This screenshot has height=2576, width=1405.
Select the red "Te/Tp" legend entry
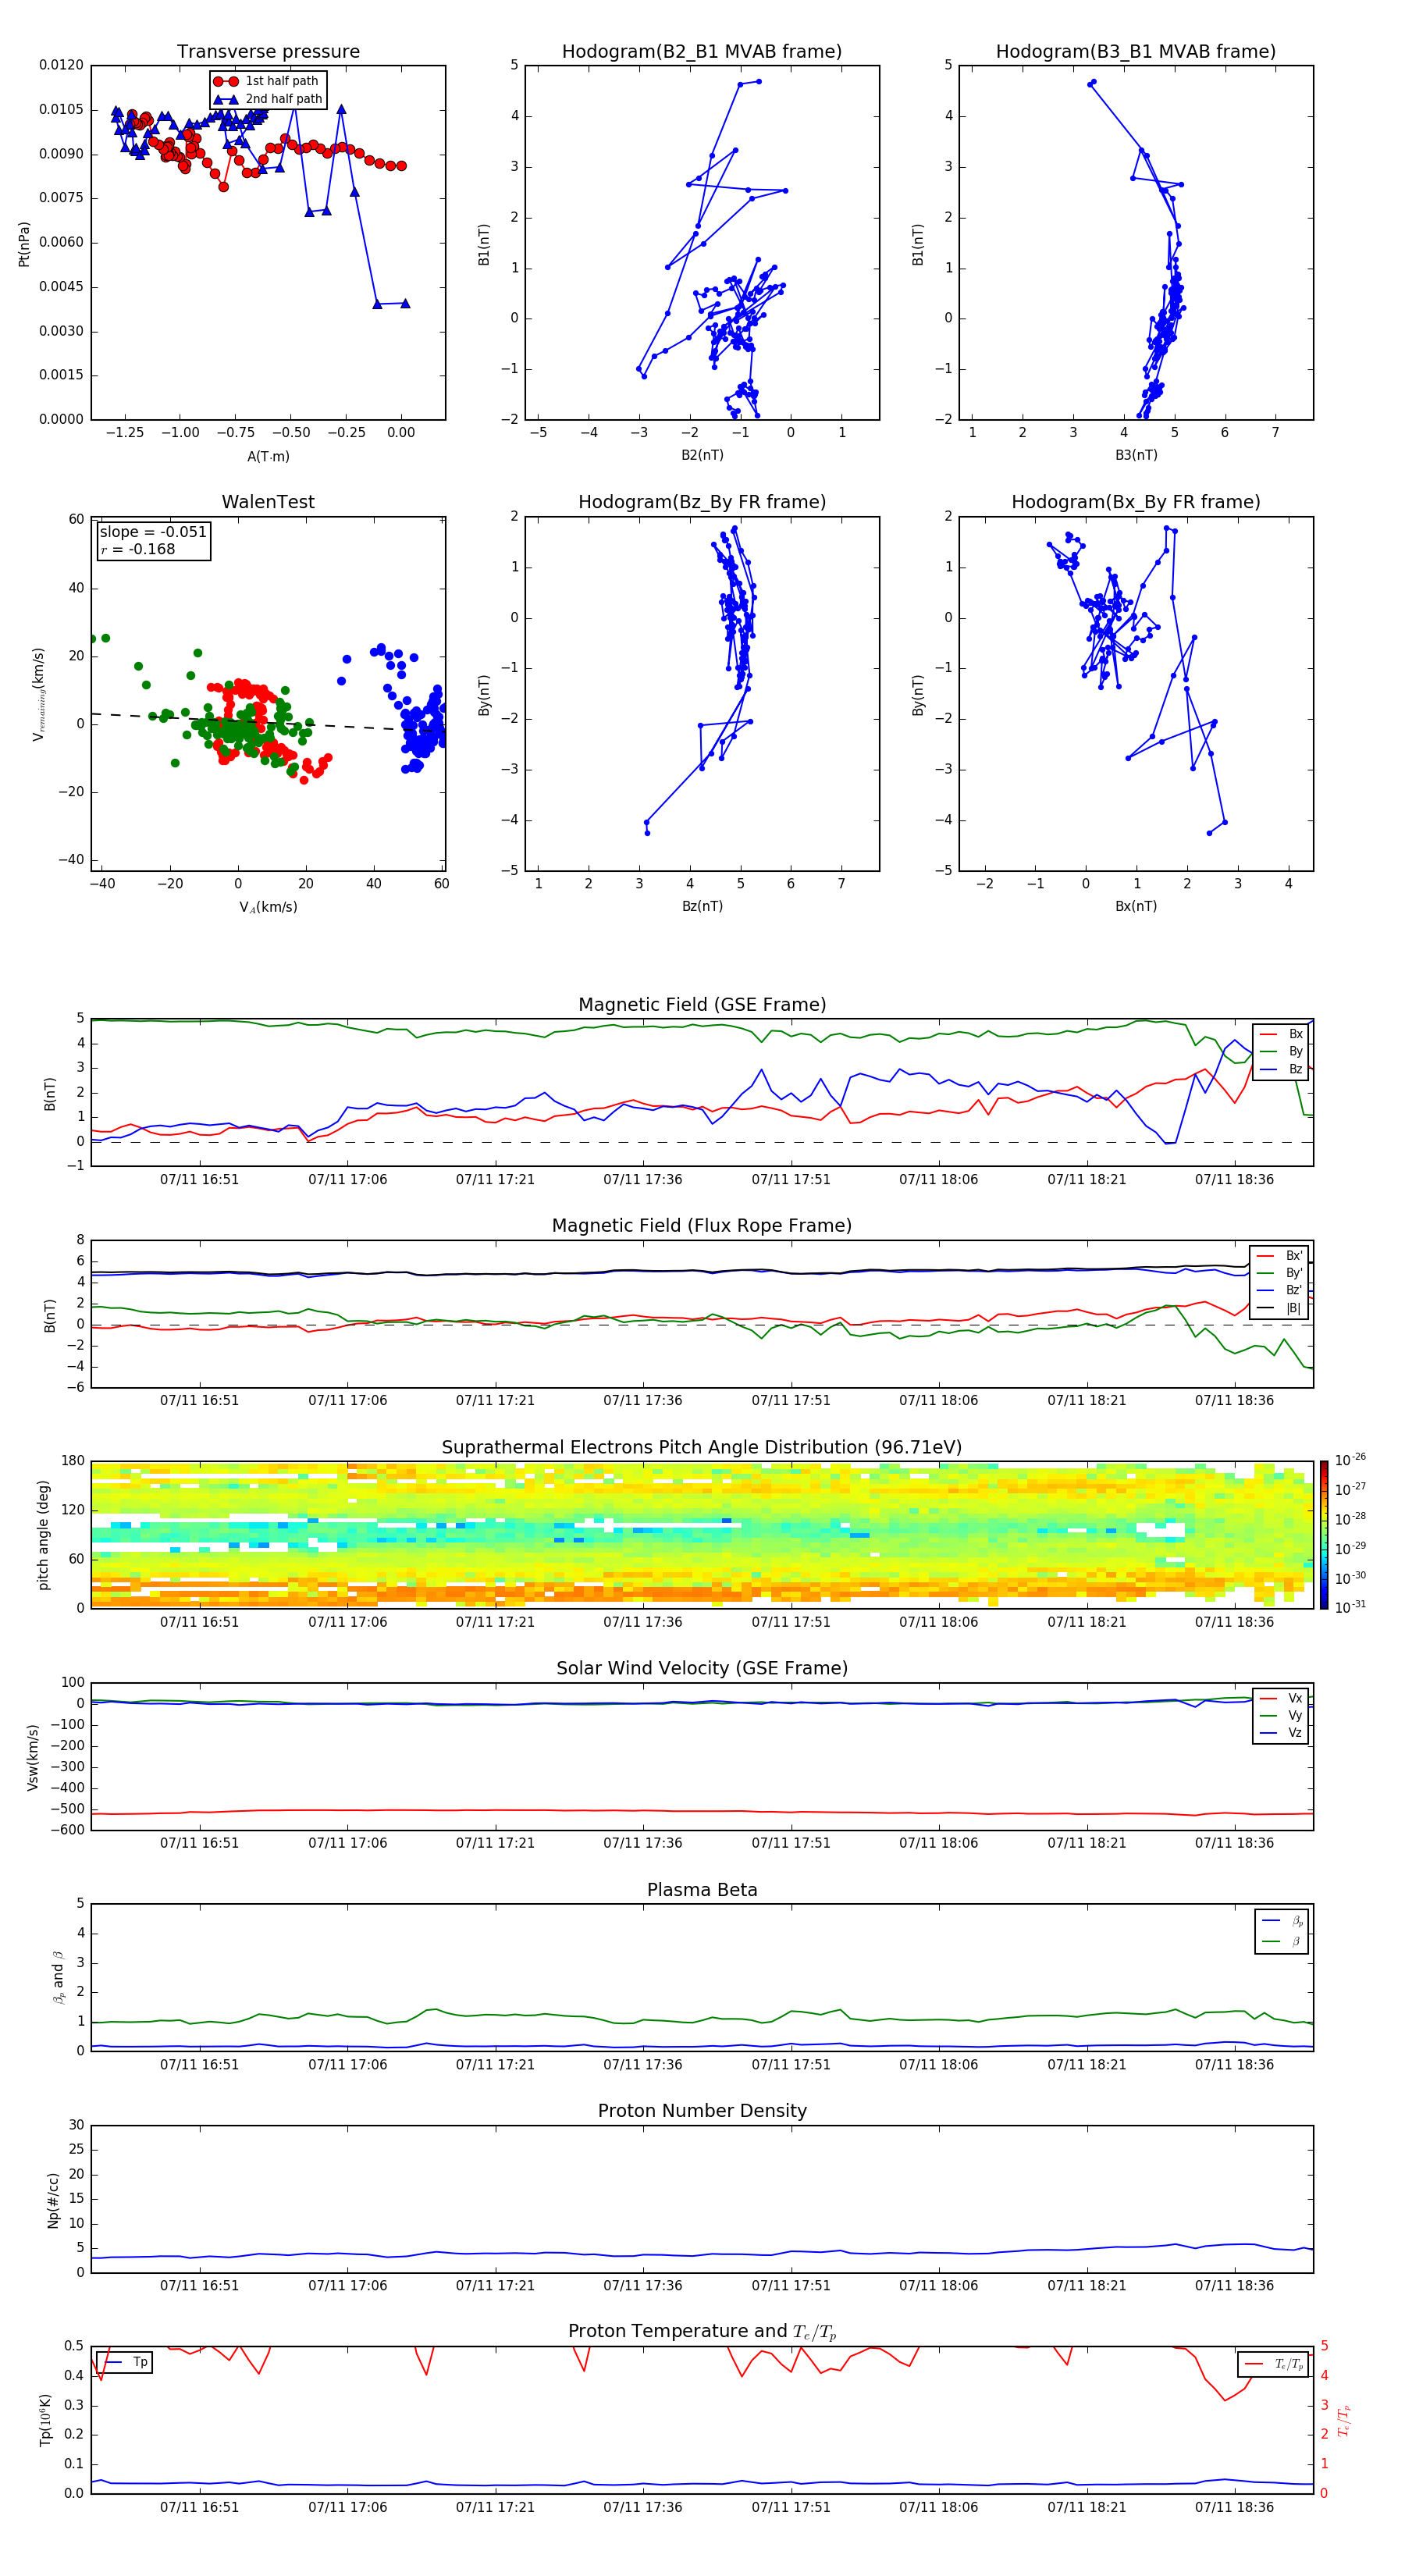point(1274,2364)
